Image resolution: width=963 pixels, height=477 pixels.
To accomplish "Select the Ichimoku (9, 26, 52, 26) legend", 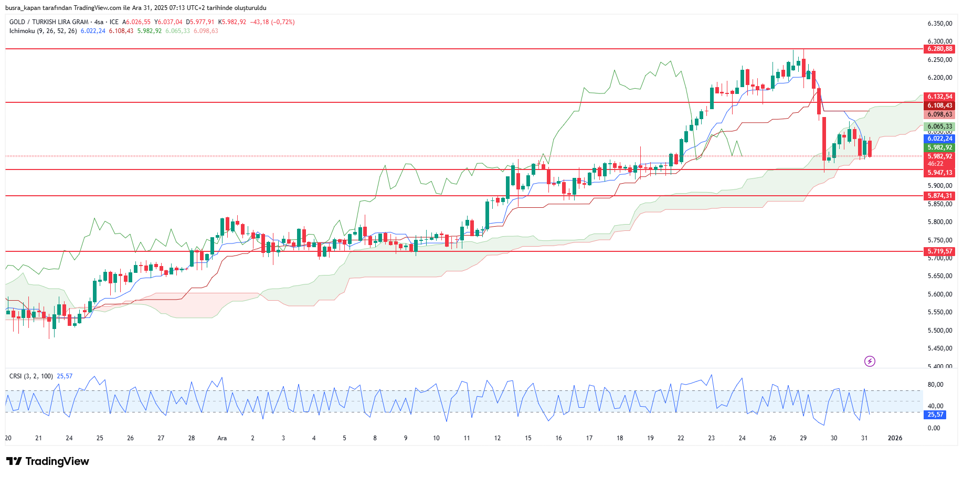I will (x=43, y=31).
